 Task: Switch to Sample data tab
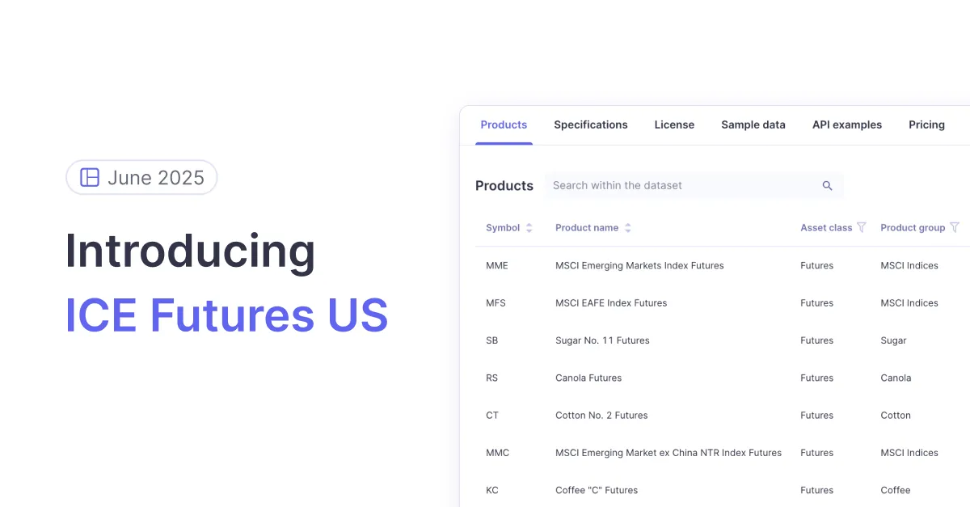pos(753,125)
